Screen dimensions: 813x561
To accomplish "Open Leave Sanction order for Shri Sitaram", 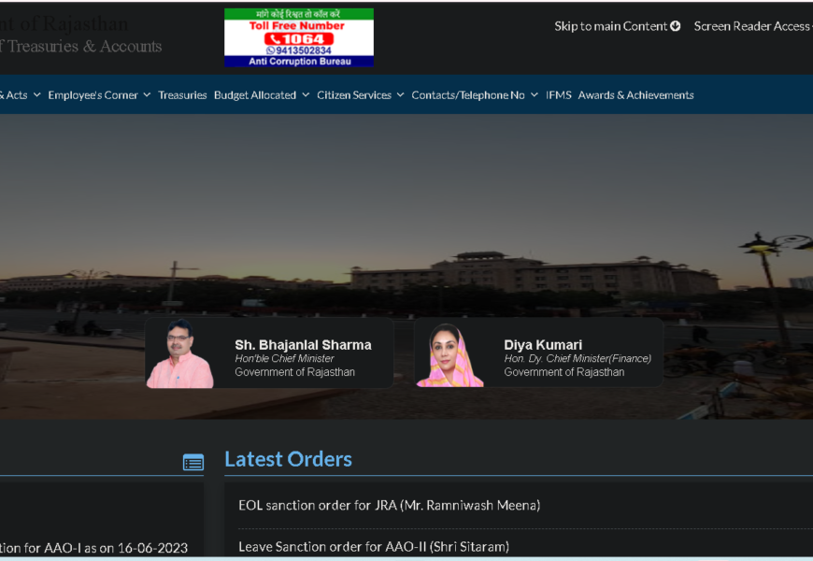I will pos(373,546).
